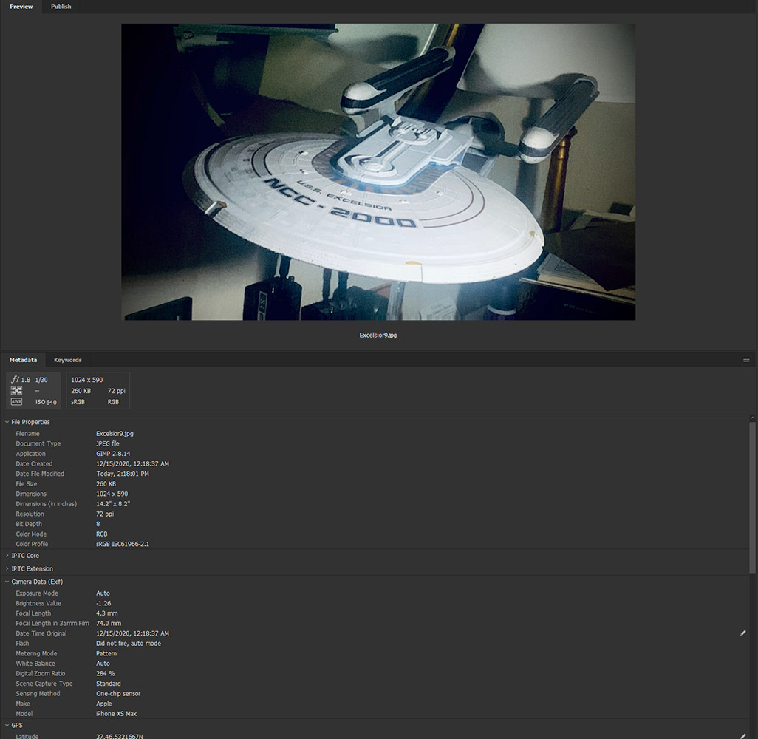Click the White Balance value Auto
Image resolution: width=758 pixels, height=739 pixels.
103,664
